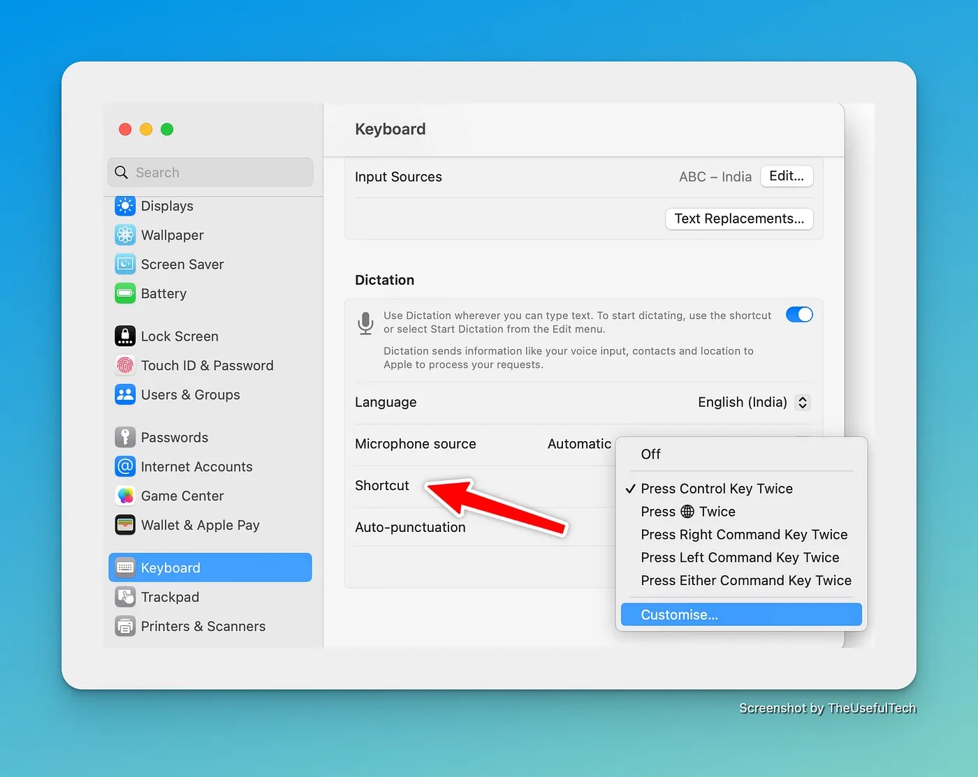Viewport: 978px width, 777px height.
Task: Open Displays settings label
Action: 167,206
